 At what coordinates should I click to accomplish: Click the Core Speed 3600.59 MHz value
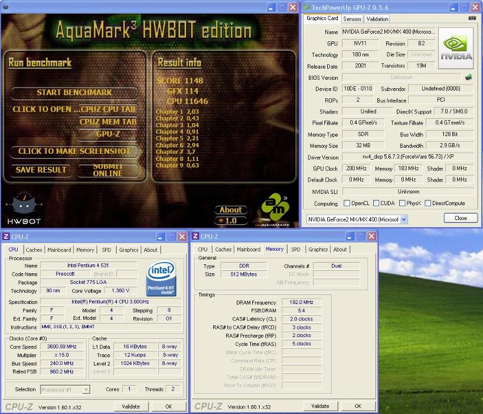pos(62,347)
